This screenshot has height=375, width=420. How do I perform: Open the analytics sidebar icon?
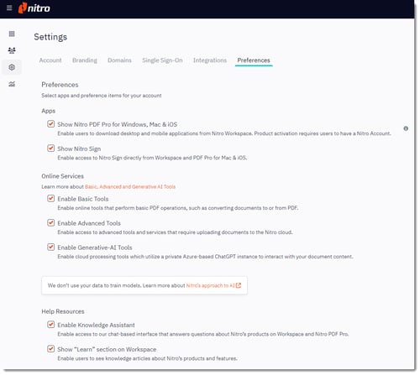pyautogui.click(x=12, y=84)
